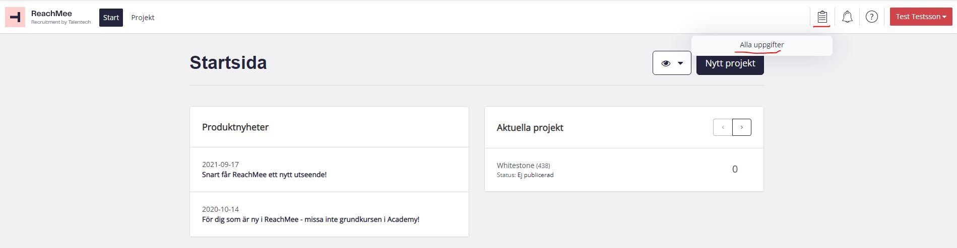Image resolution: width=957 pixels, height=248 pixels.
Task: Click the ReachMee logo icon
Action: [15, 17]
